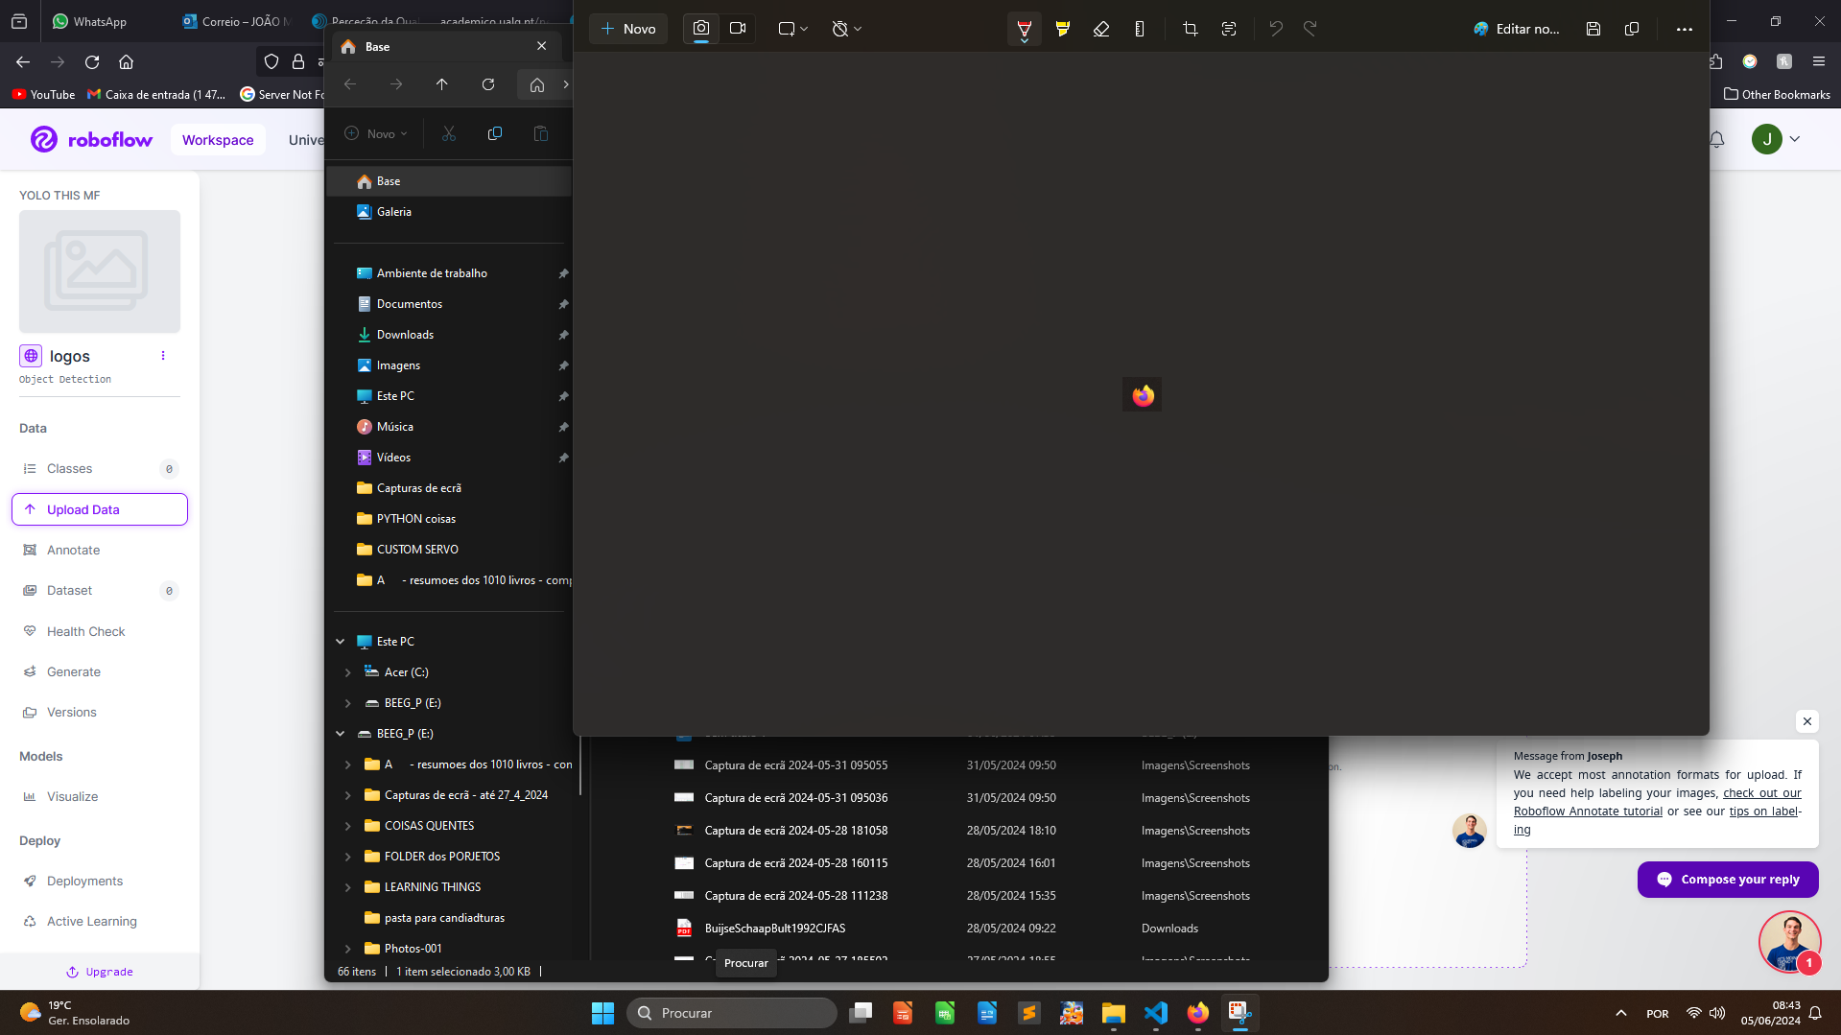1841x1035 pixels.
Task: Activate the image crop tool
Action: pos(1191,29)
